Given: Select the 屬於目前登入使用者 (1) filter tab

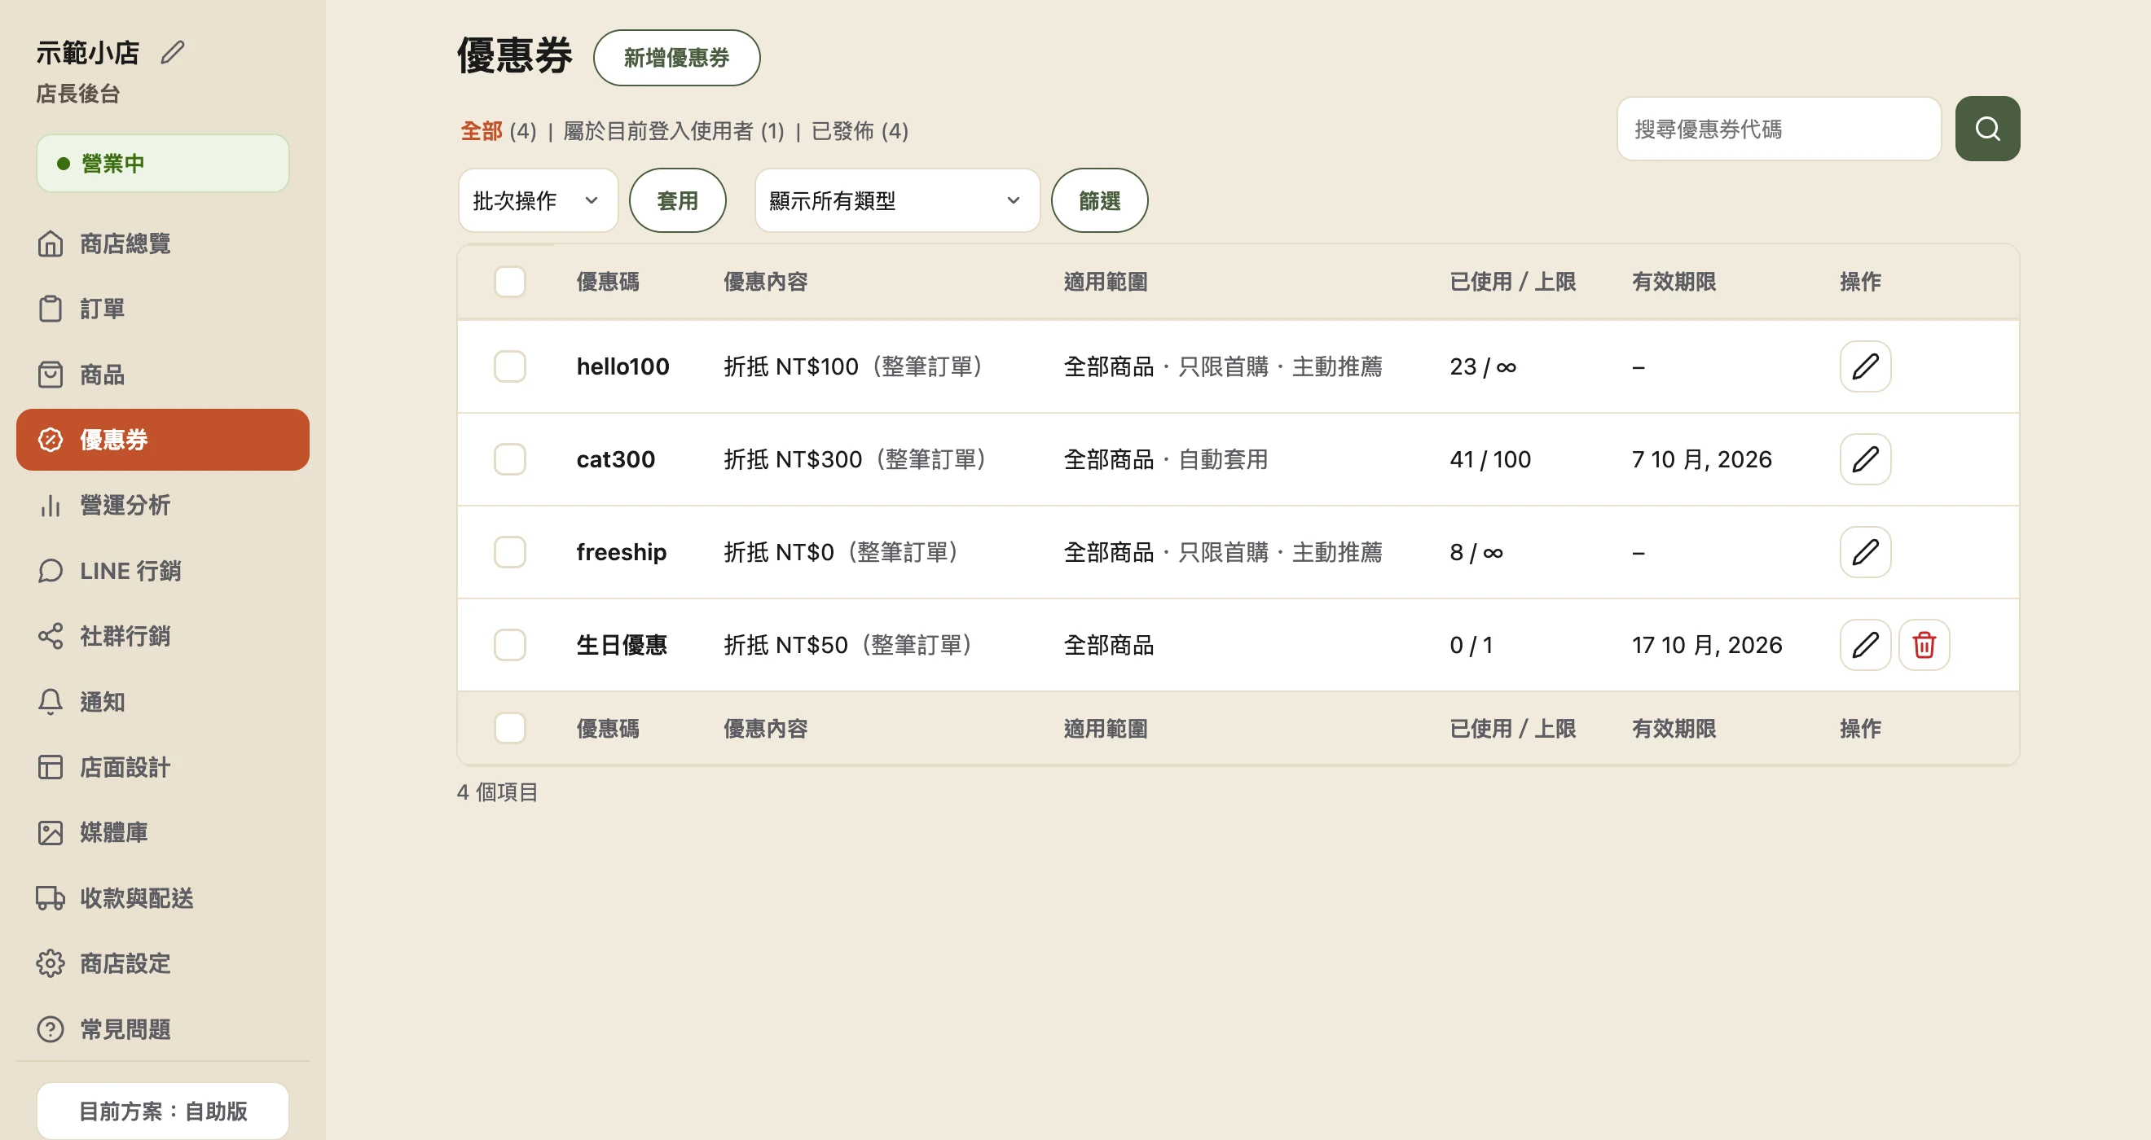Looking at the screenshot, I should click(x=673, y=131).
